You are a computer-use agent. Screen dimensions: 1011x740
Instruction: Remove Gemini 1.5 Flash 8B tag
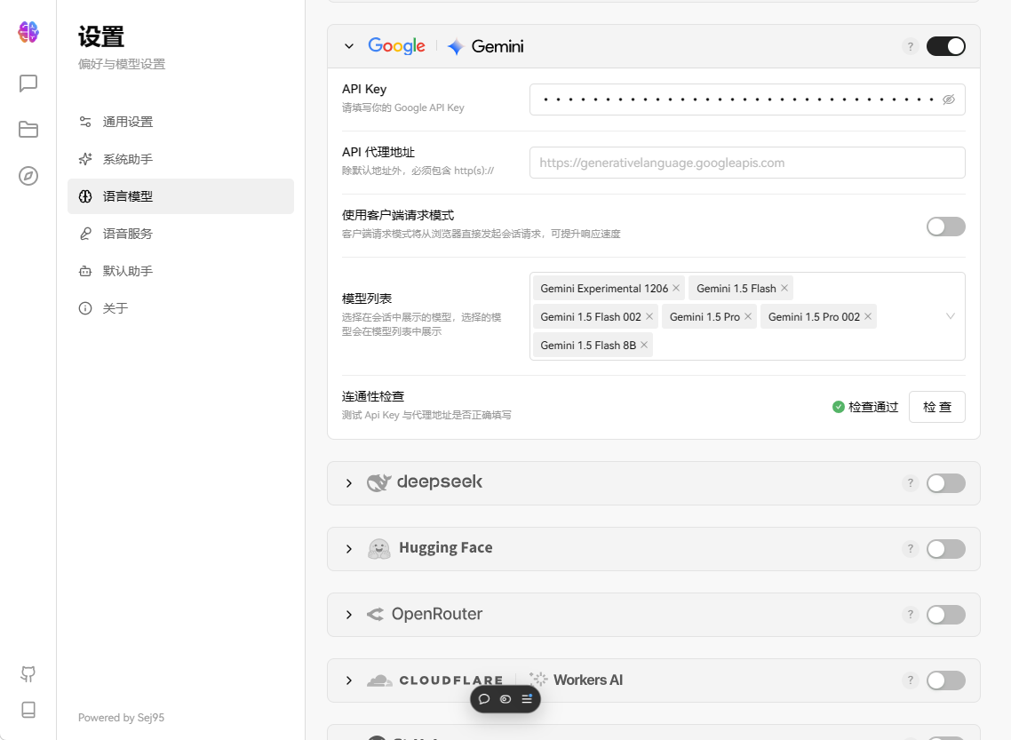[644, 345]
